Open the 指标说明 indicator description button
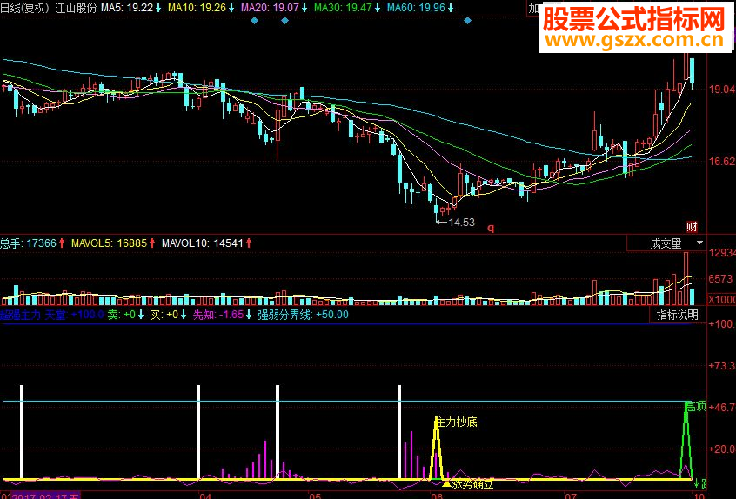736x499 pixels. (678, 315)
